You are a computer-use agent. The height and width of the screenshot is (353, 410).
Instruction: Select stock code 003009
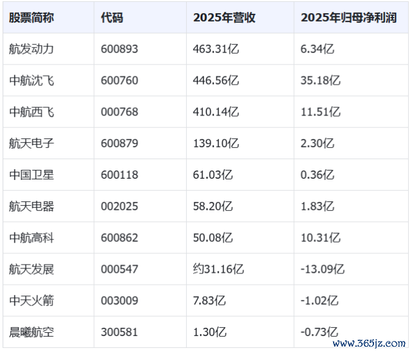119,301
